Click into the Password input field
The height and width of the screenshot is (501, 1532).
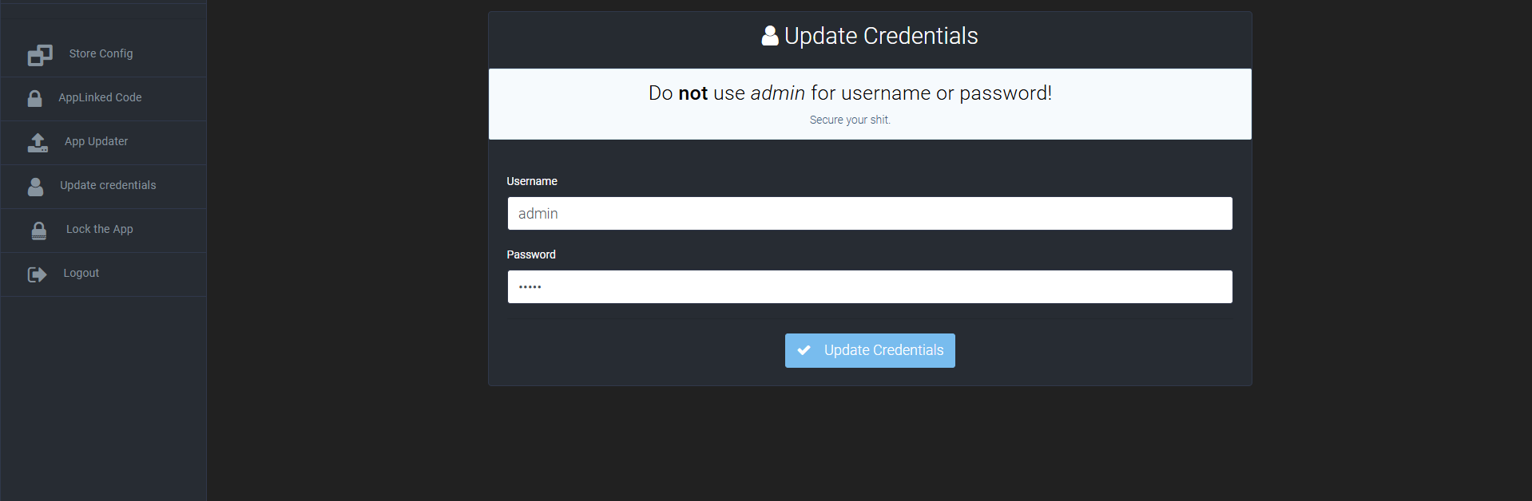(x=869, y=287)
